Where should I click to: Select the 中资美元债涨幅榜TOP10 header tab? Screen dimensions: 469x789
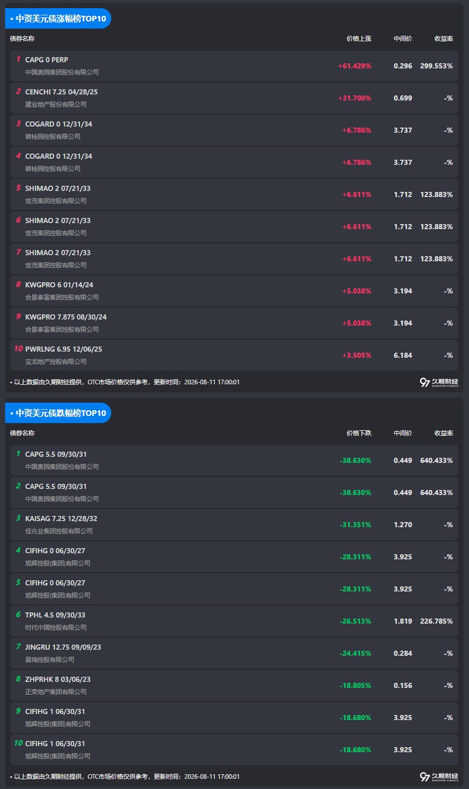click(58, 18)
